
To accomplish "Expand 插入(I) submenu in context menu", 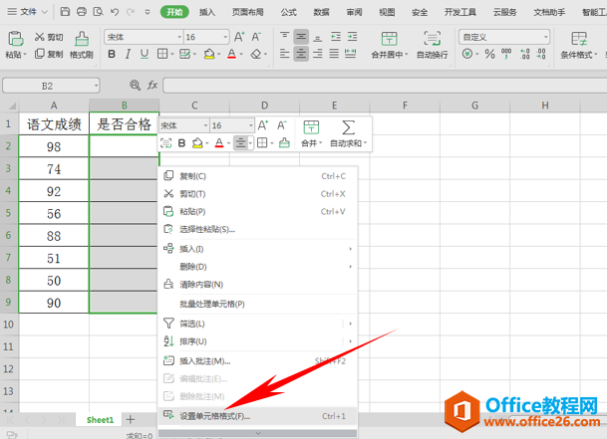I will point(350,249).
